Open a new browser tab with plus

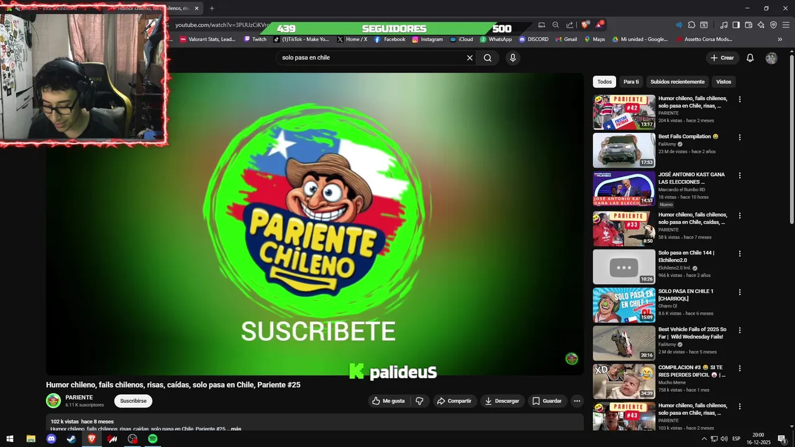pyautogui.click(x=212, y=8)
